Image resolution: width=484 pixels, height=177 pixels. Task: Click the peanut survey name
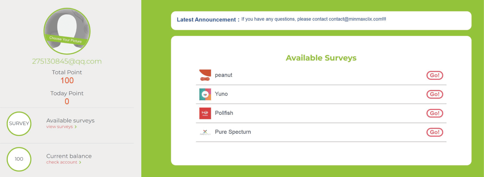click(x=223, y=75)
